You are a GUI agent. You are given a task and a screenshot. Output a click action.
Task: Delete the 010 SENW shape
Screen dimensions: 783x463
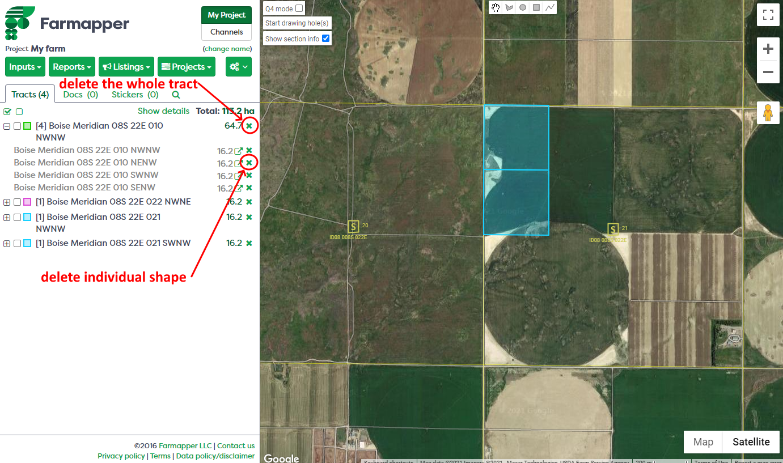249,188
